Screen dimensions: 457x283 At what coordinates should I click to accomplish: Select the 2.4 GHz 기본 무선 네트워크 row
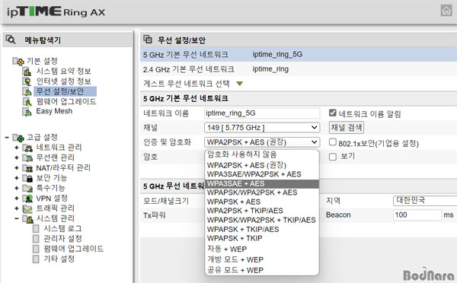tap(299, 69)
